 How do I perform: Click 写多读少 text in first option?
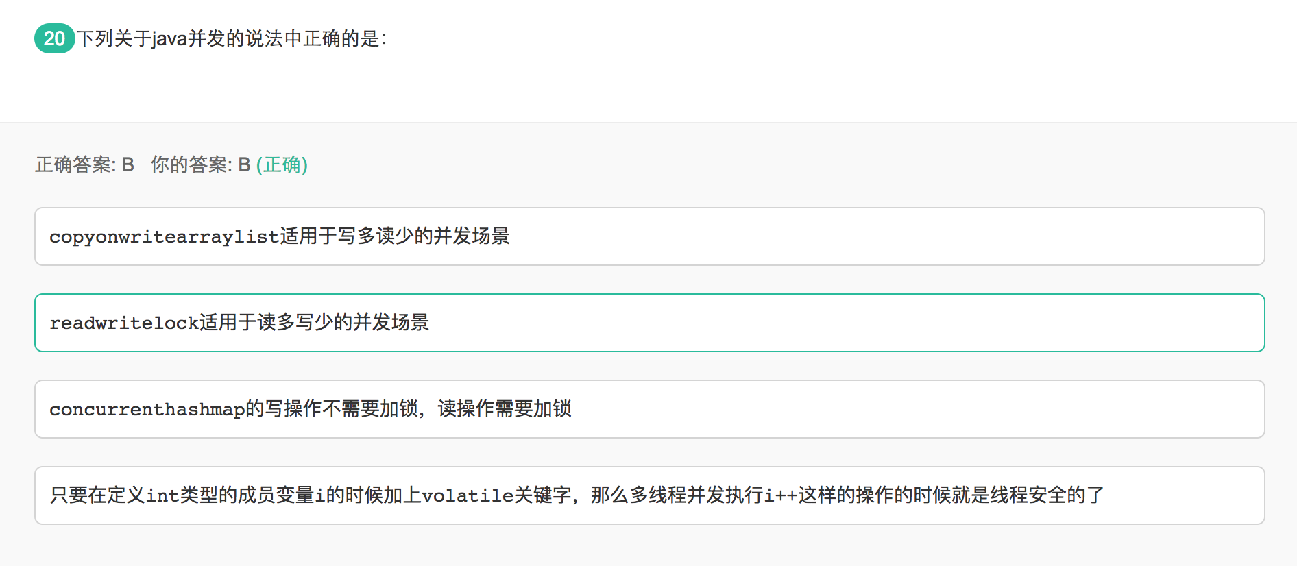375,236
